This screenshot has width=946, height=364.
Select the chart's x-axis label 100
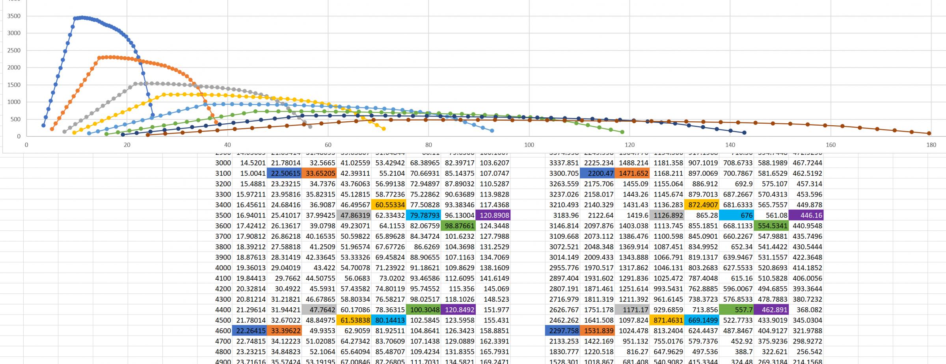529,145
